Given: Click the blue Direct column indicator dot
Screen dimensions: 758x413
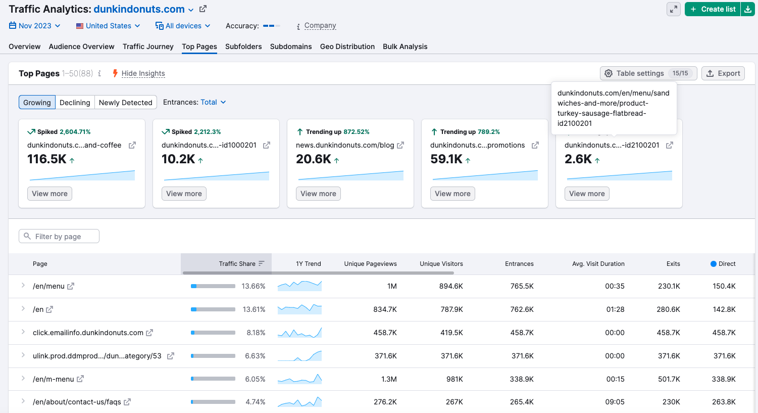Looking at the screenshot, I should pos(714,264).
